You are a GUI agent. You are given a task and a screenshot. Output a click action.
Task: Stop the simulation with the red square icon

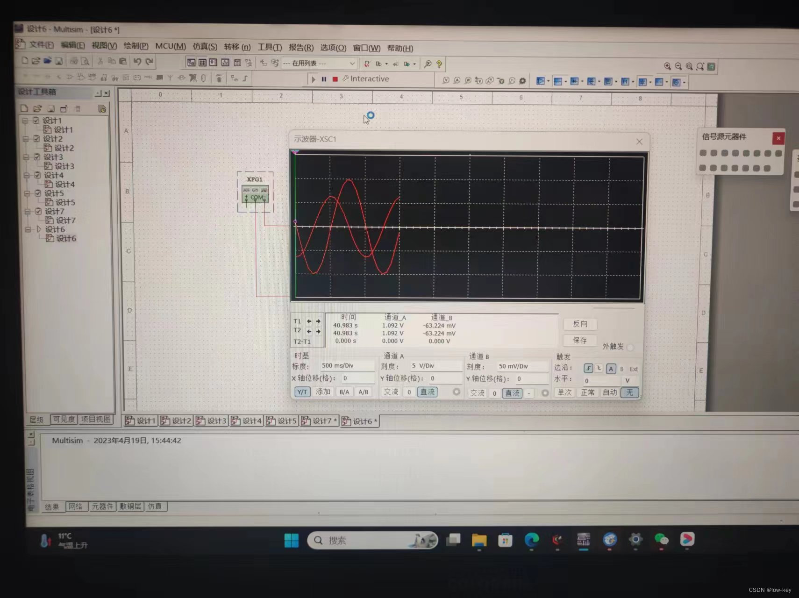click(x=335, y=79)
